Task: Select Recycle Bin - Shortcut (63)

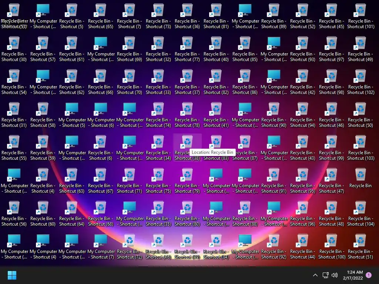Action: [72, 181]
